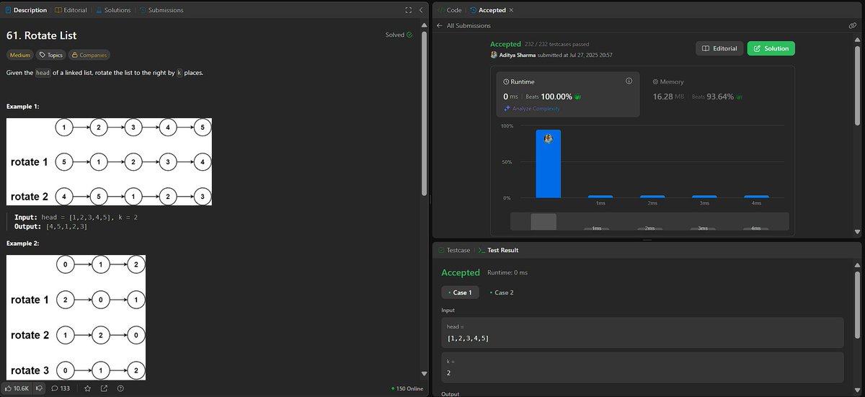Click the Aditya Sharma avatar beside the name

pyautogui.click(x=494, y=55)
